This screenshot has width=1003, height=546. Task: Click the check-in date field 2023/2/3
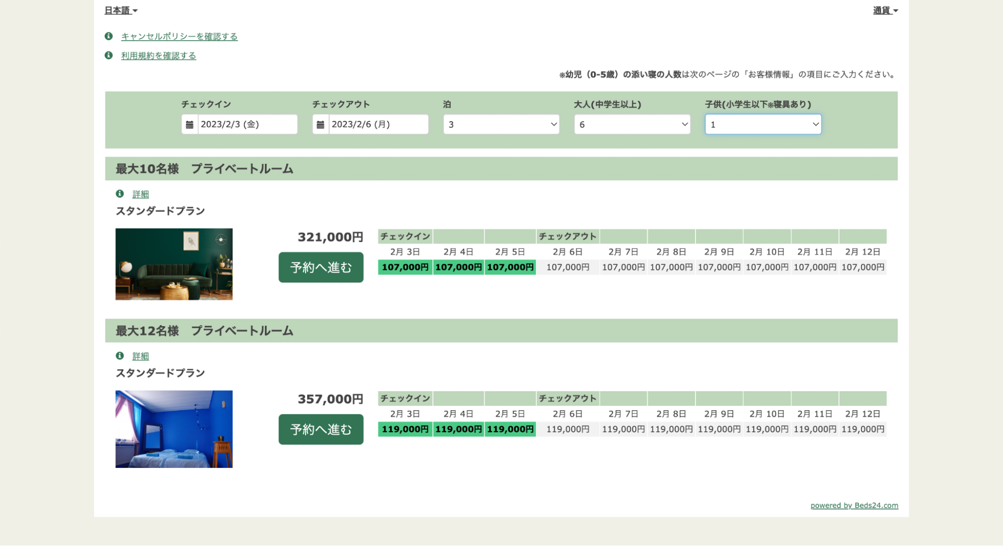click(247, 124)
